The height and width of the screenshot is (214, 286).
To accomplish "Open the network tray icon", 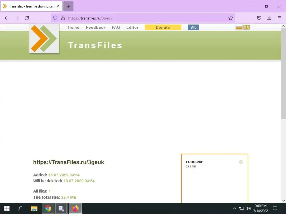I will coord(242,208).
